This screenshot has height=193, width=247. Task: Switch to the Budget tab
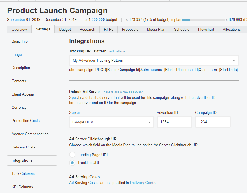65,29
